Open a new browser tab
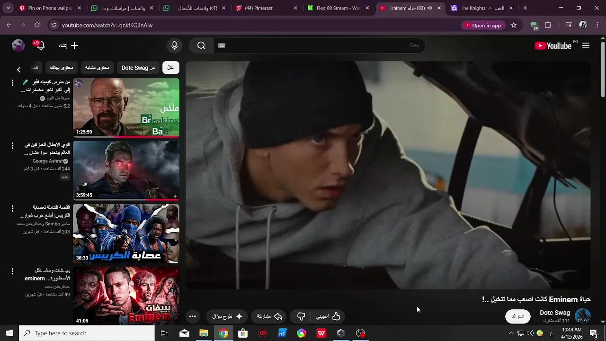The width and height of the screenshot is (606, 341). [525, 8]
